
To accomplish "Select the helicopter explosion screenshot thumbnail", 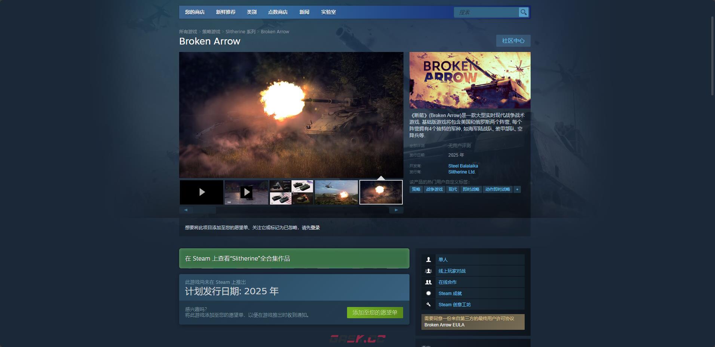I will coord(336,192).
